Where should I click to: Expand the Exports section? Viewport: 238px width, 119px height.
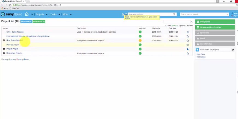pyautogui.click(x=190, y=26)
